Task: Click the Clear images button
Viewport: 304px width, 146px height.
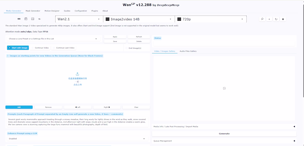Action: (x=136, y=107)
